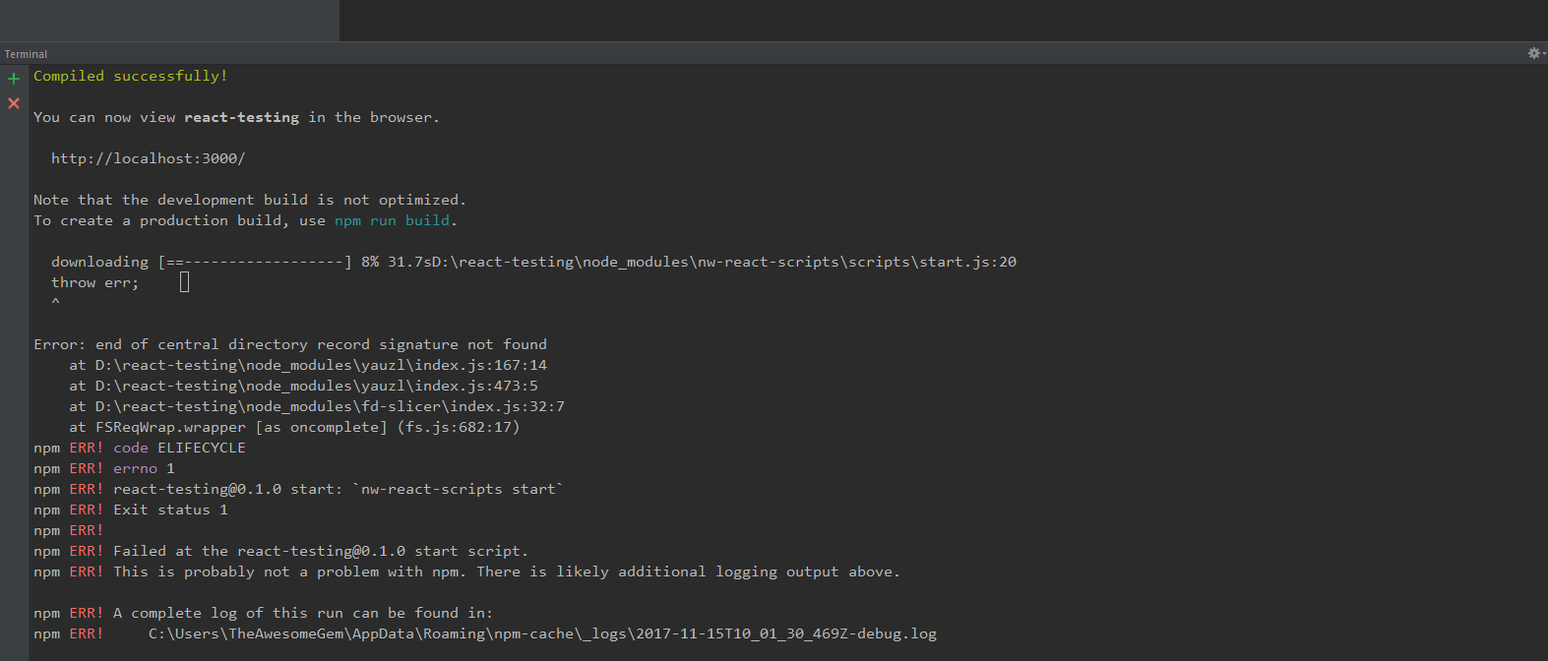The height and width of the screenshot is (661, 1548).
Task: Open the yauzl index.js:473:5 stack trace path
Action: coord(317,386)
